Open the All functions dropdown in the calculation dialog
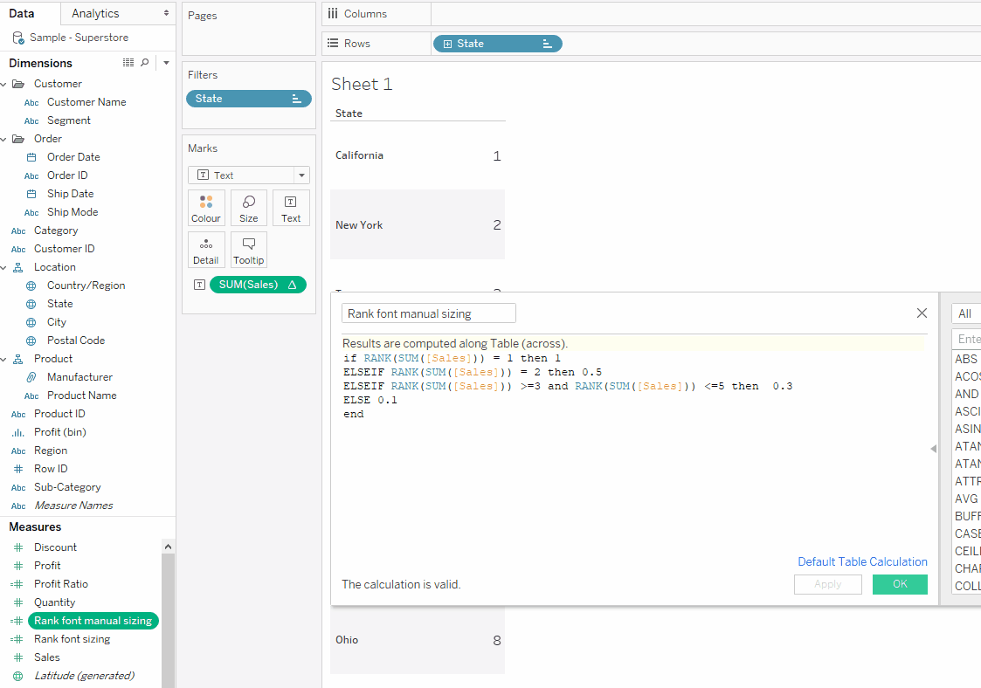981x688 pixels. coord(965,313)
